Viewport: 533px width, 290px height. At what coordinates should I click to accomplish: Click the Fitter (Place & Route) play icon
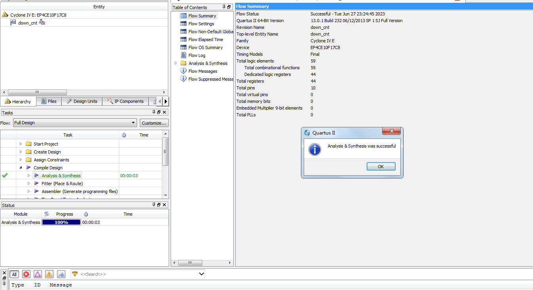tap(36, 184)
